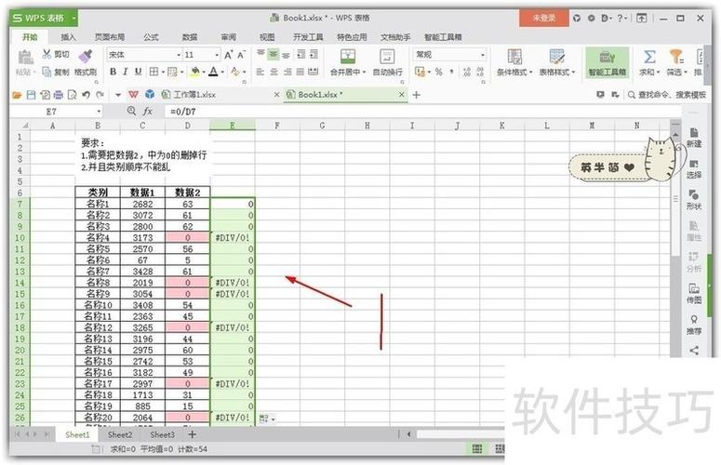
Task: Switch to Sheet3 worksheet tab
Action: [162, 434]
